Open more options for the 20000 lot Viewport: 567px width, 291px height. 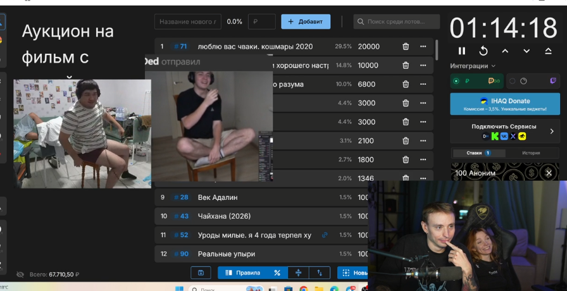pyautogui.click(x=423, y=46)
